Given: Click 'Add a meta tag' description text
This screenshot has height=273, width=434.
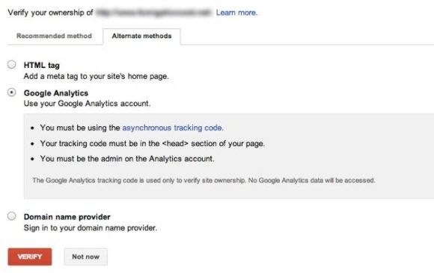Looking at the screenshot, I should pos(97,76).
